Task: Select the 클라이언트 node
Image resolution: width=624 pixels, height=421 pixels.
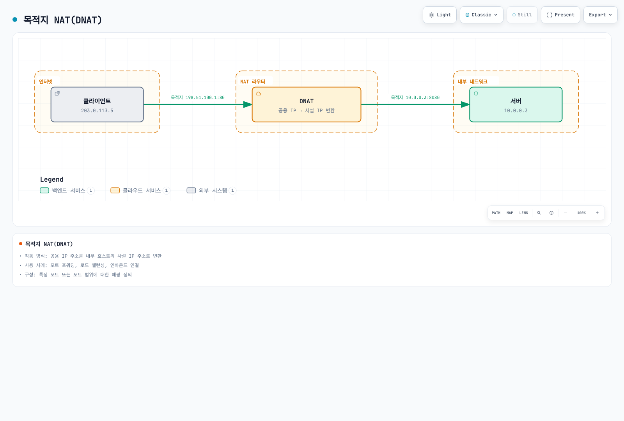Action: 97,104
